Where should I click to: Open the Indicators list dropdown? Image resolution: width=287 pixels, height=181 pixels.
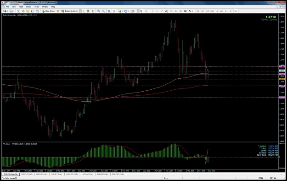120,11
